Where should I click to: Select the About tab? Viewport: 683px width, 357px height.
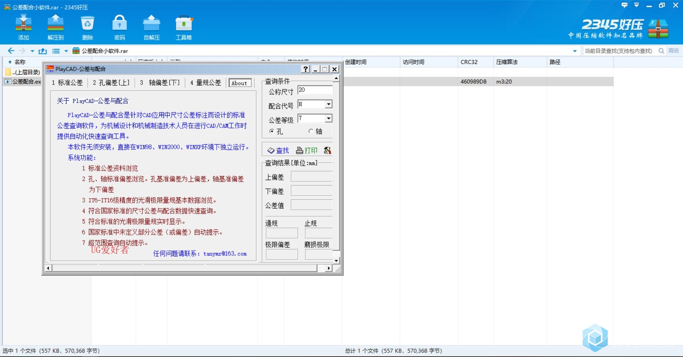tap(240, 83)
